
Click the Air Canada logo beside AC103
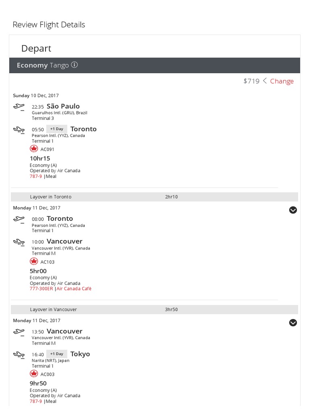pyautogui.click(x=34, y=262)
